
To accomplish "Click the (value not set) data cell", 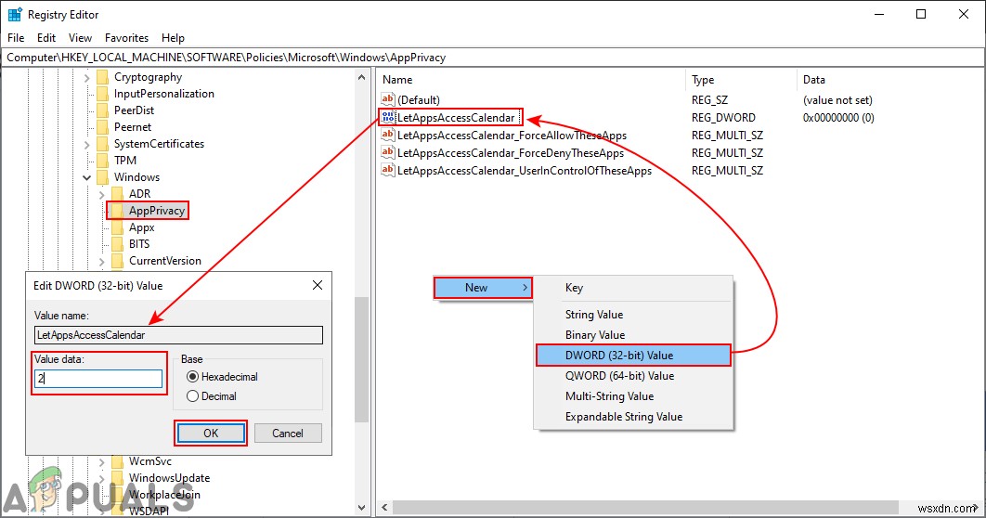I will pyautogui.click(x=837, y=100).
